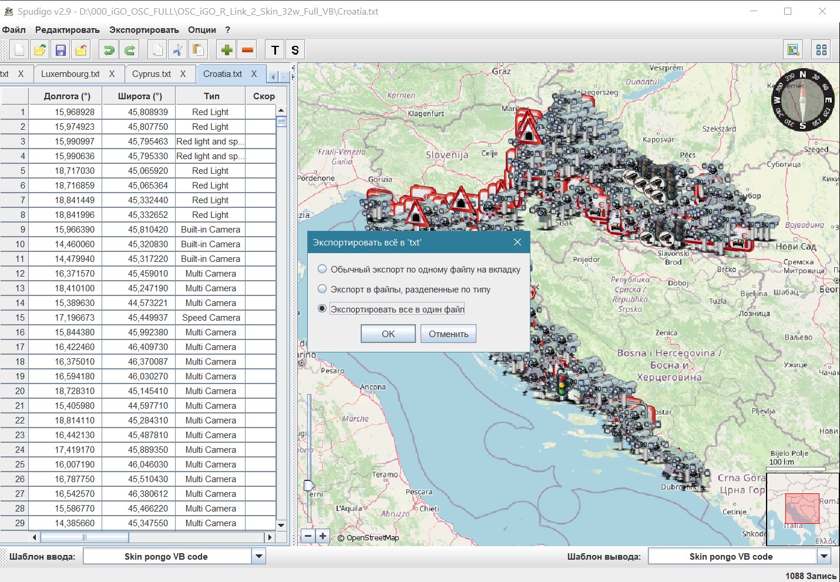Click the compass on the map
840x582 pixels.
coord(802,100)
